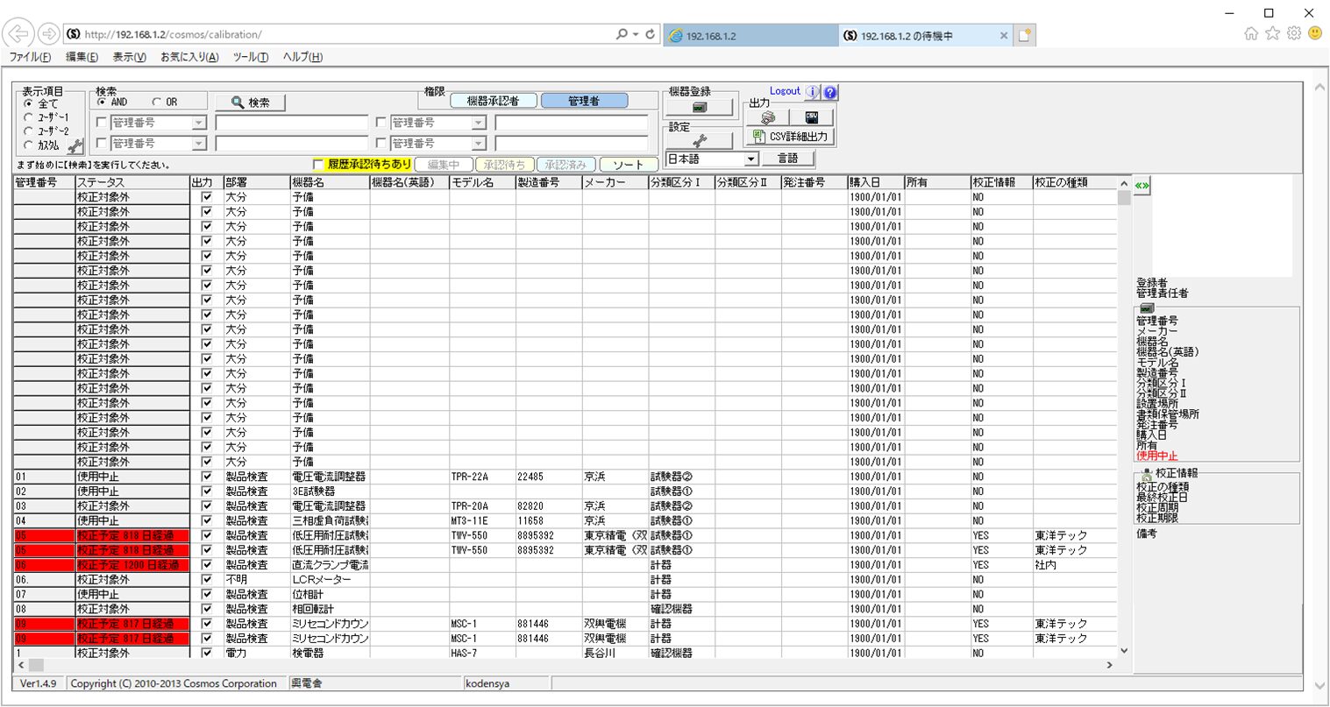Click the 使用中止 red label in side panel
This screenshot has height=707, width=1330.
(1157, 456)
